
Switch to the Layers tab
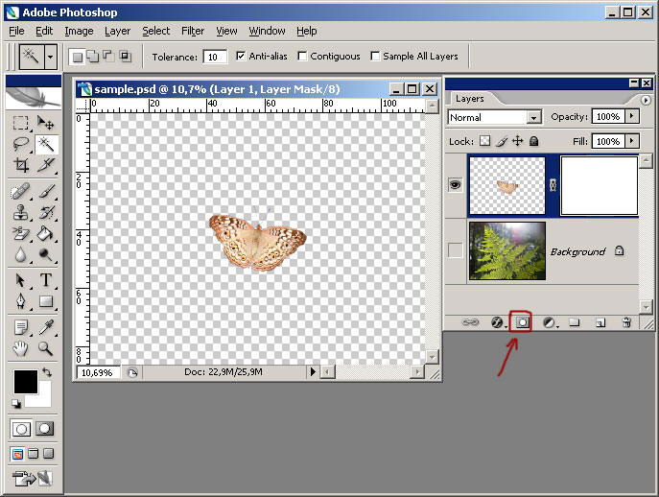tap(470, 99)
